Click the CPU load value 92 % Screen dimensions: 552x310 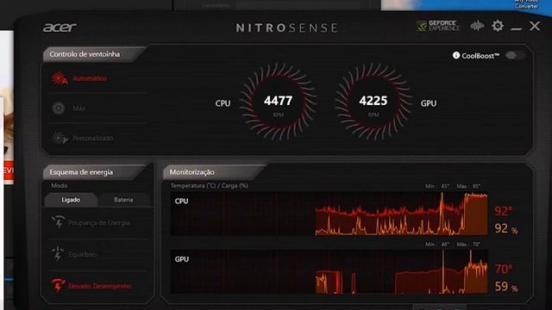(x=506, y=229)
